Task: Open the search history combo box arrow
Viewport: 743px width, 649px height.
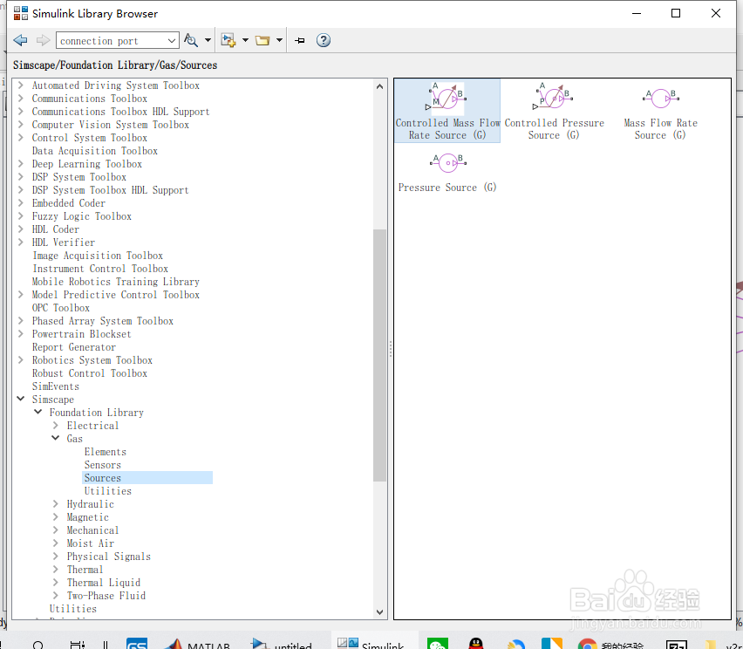Action: pyautogui.click(x=172, y=41)
